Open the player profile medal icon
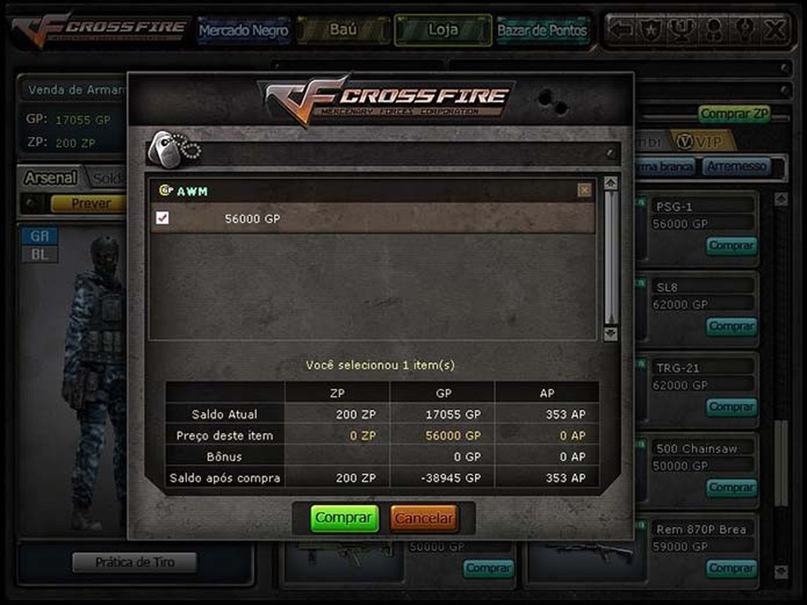Viewport: 807px width, 605px height. tap(714, 30)
